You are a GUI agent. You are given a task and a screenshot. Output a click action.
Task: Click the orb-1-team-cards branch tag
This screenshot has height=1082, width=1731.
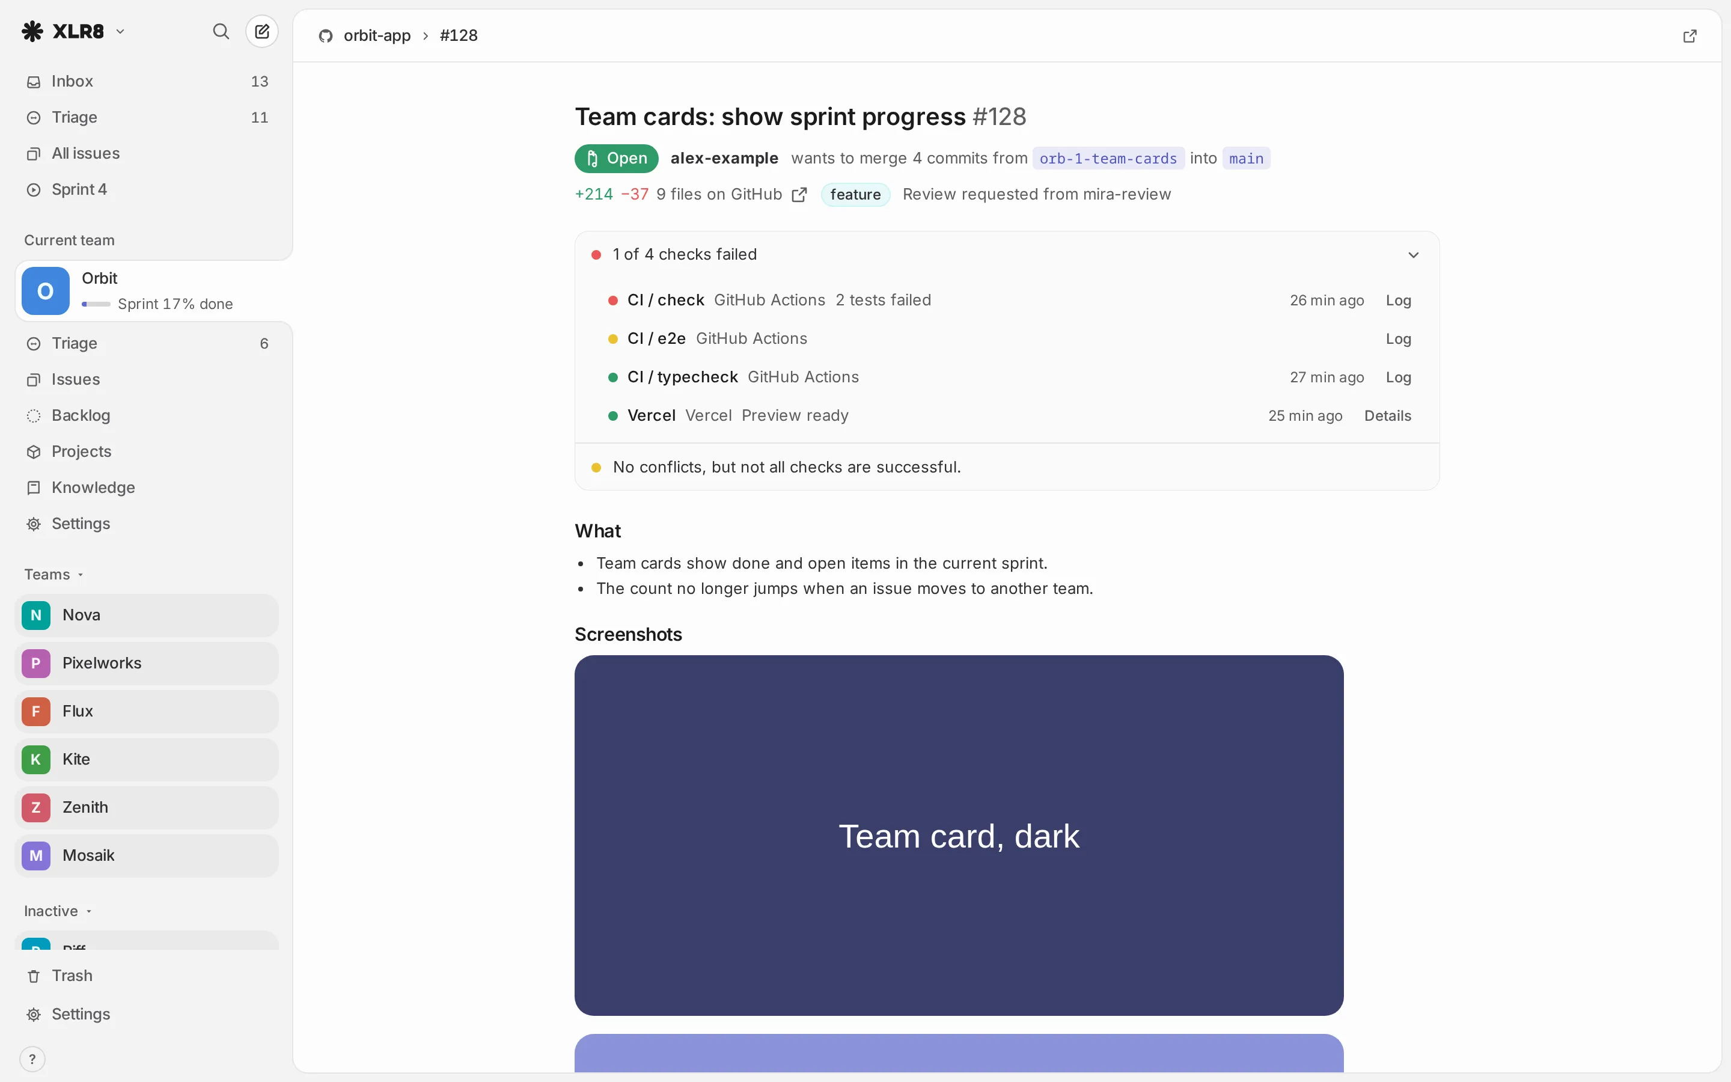pos(1108,158)
